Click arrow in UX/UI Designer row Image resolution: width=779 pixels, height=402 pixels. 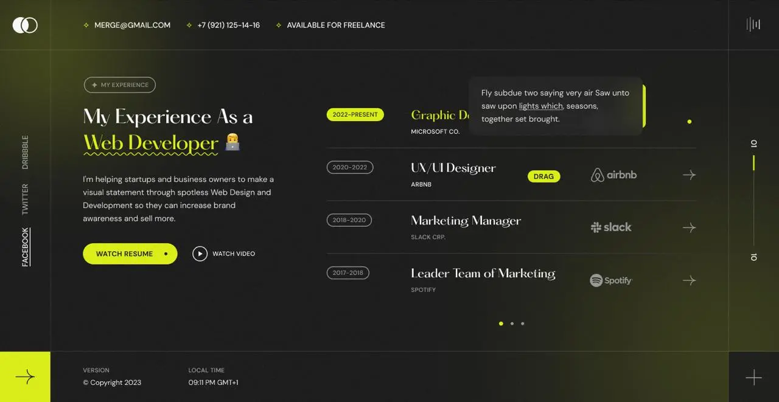[689, 175]
